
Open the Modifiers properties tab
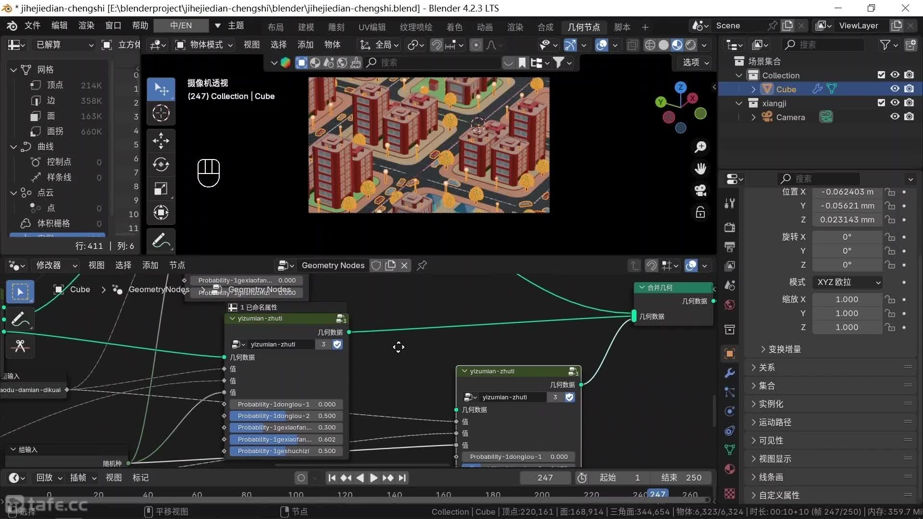tap(729, 373)
